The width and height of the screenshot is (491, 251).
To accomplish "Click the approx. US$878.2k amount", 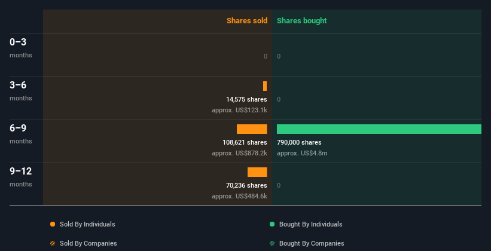I will coord(240,154).
